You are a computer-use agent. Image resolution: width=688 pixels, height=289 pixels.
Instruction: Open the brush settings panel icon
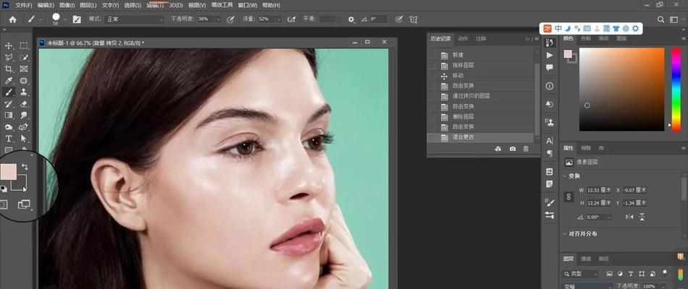(x=77, y=20)
